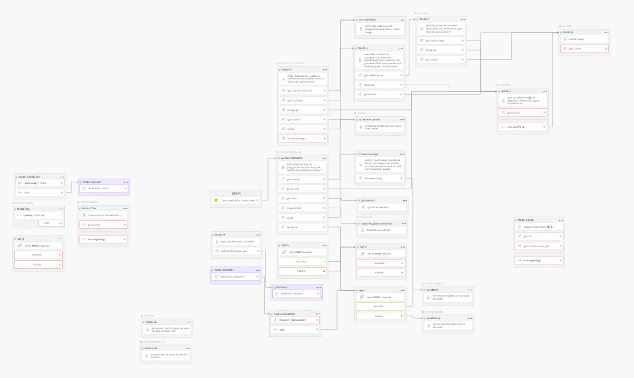The image size is (634, 378).
Task: Select hang-up intent in Nodo-7
Action: pos(442,50)
